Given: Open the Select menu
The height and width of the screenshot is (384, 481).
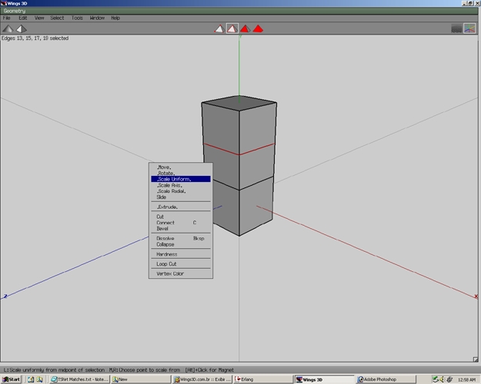Looking at the screenshot, I should pyautogui.click(x=57, y=18).
